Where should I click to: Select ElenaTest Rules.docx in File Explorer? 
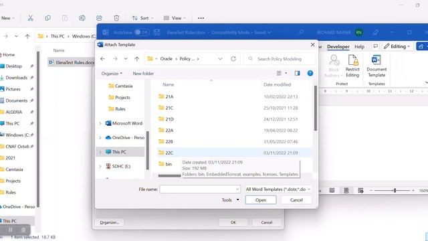coord(72,62)
